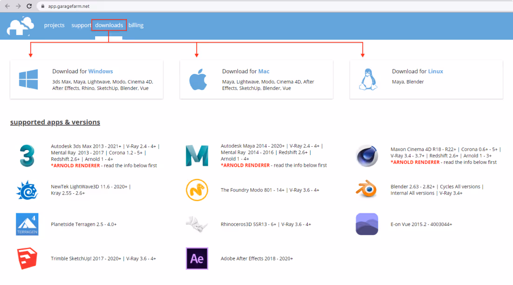This screenshot has width=513, height=285.
Task: Click the NewTek LightWave3D versions text
Action: click(x=90, y=190)
